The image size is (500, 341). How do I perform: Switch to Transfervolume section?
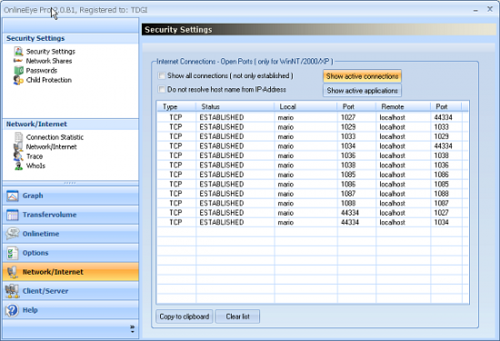(x=71, y=215)
